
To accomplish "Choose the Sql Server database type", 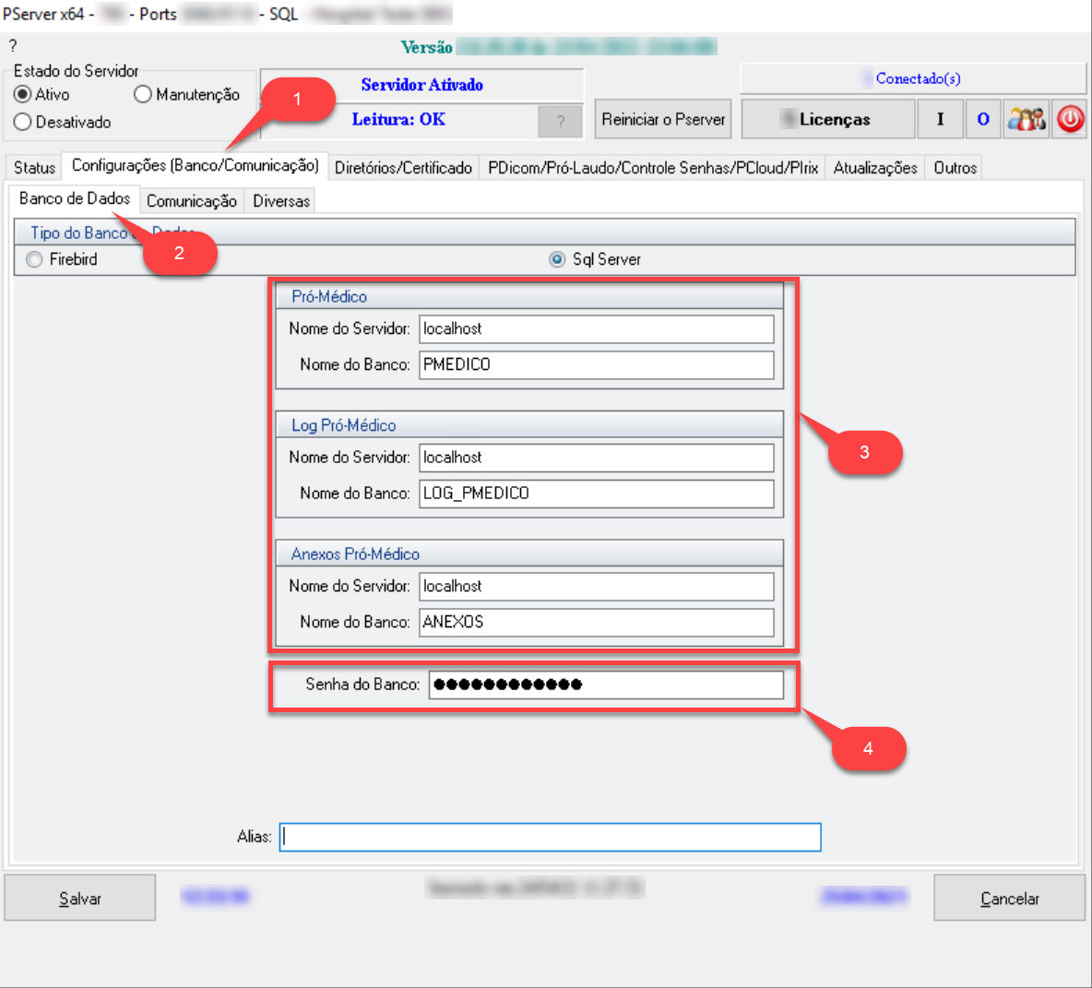I will [x=557, y=259].
